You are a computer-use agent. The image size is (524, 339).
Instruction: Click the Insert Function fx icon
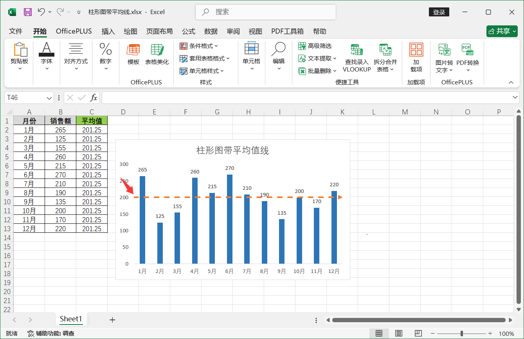94,98
